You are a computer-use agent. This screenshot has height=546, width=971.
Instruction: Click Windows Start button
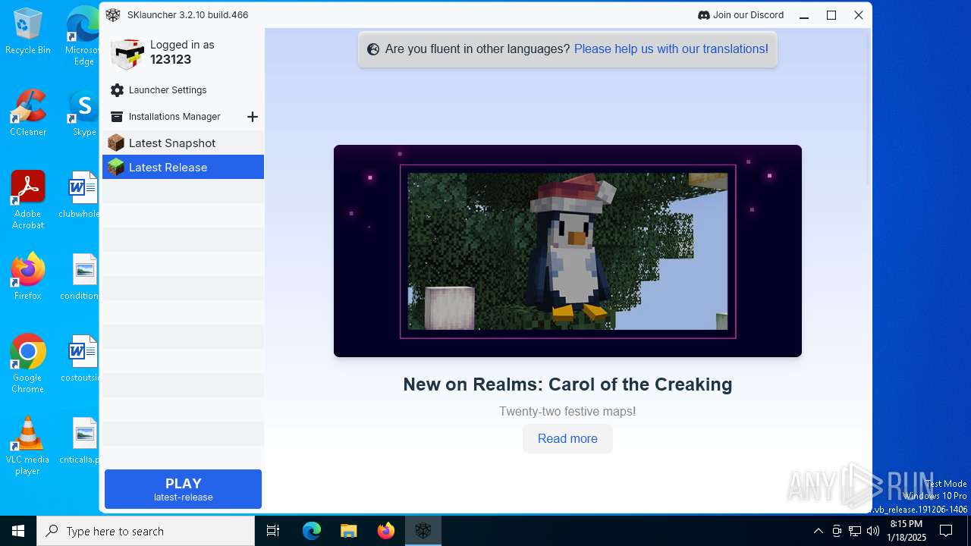pos(18,531)
